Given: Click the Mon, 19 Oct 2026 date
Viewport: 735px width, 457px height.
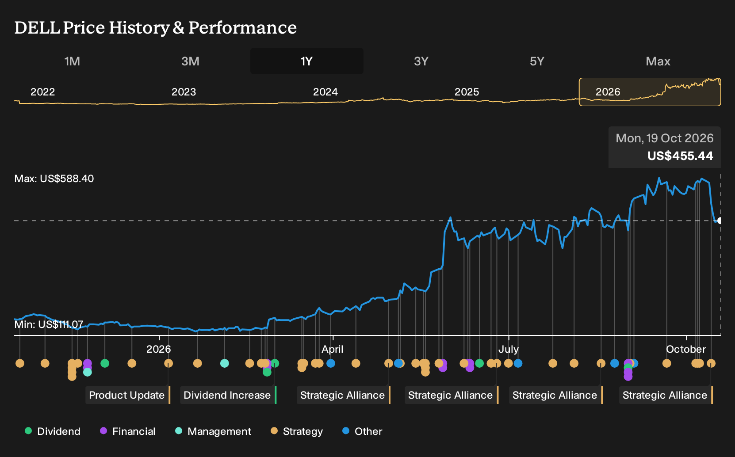Looking at the screenshot, I should (x=665, y=138).
